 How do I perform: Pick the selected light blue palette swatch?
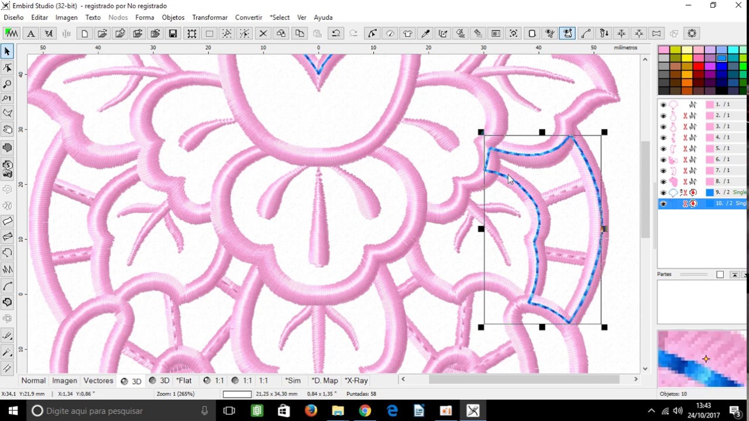(x=721, y=58)
